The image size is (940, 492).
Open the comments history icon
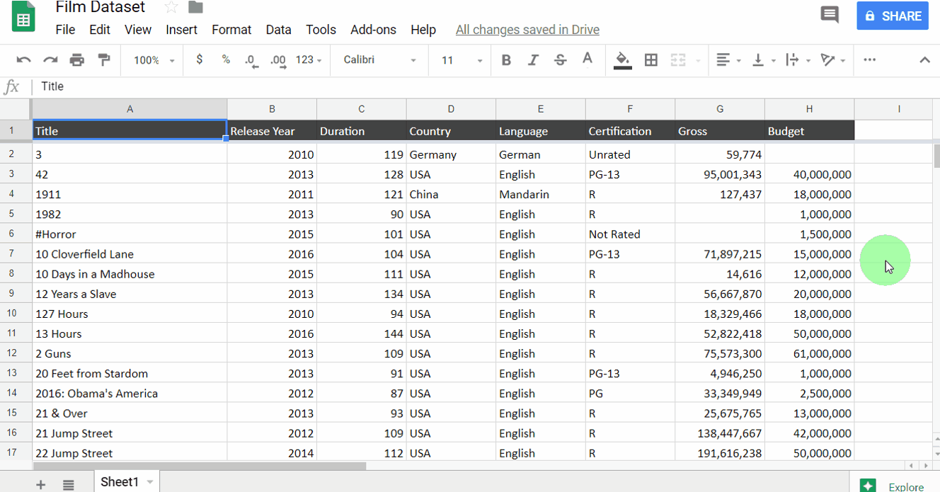tap(830, 15)
